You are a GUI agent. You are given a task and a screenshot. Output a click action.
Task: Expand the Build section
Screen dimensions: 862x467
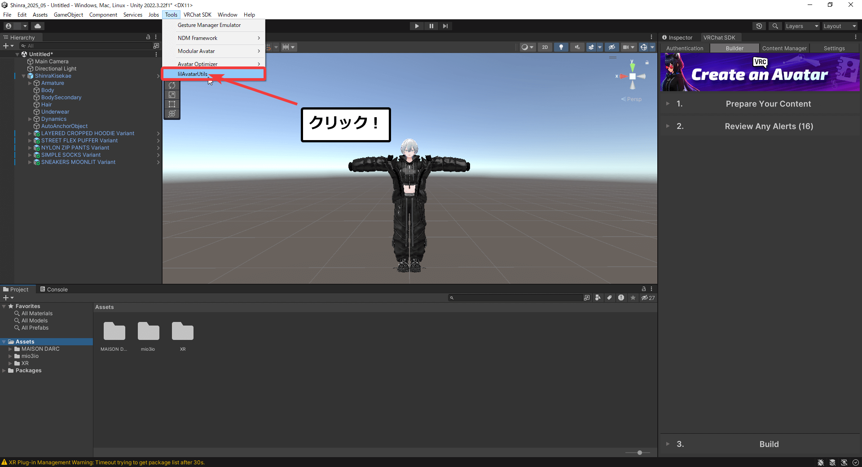[x=760, y=444]
